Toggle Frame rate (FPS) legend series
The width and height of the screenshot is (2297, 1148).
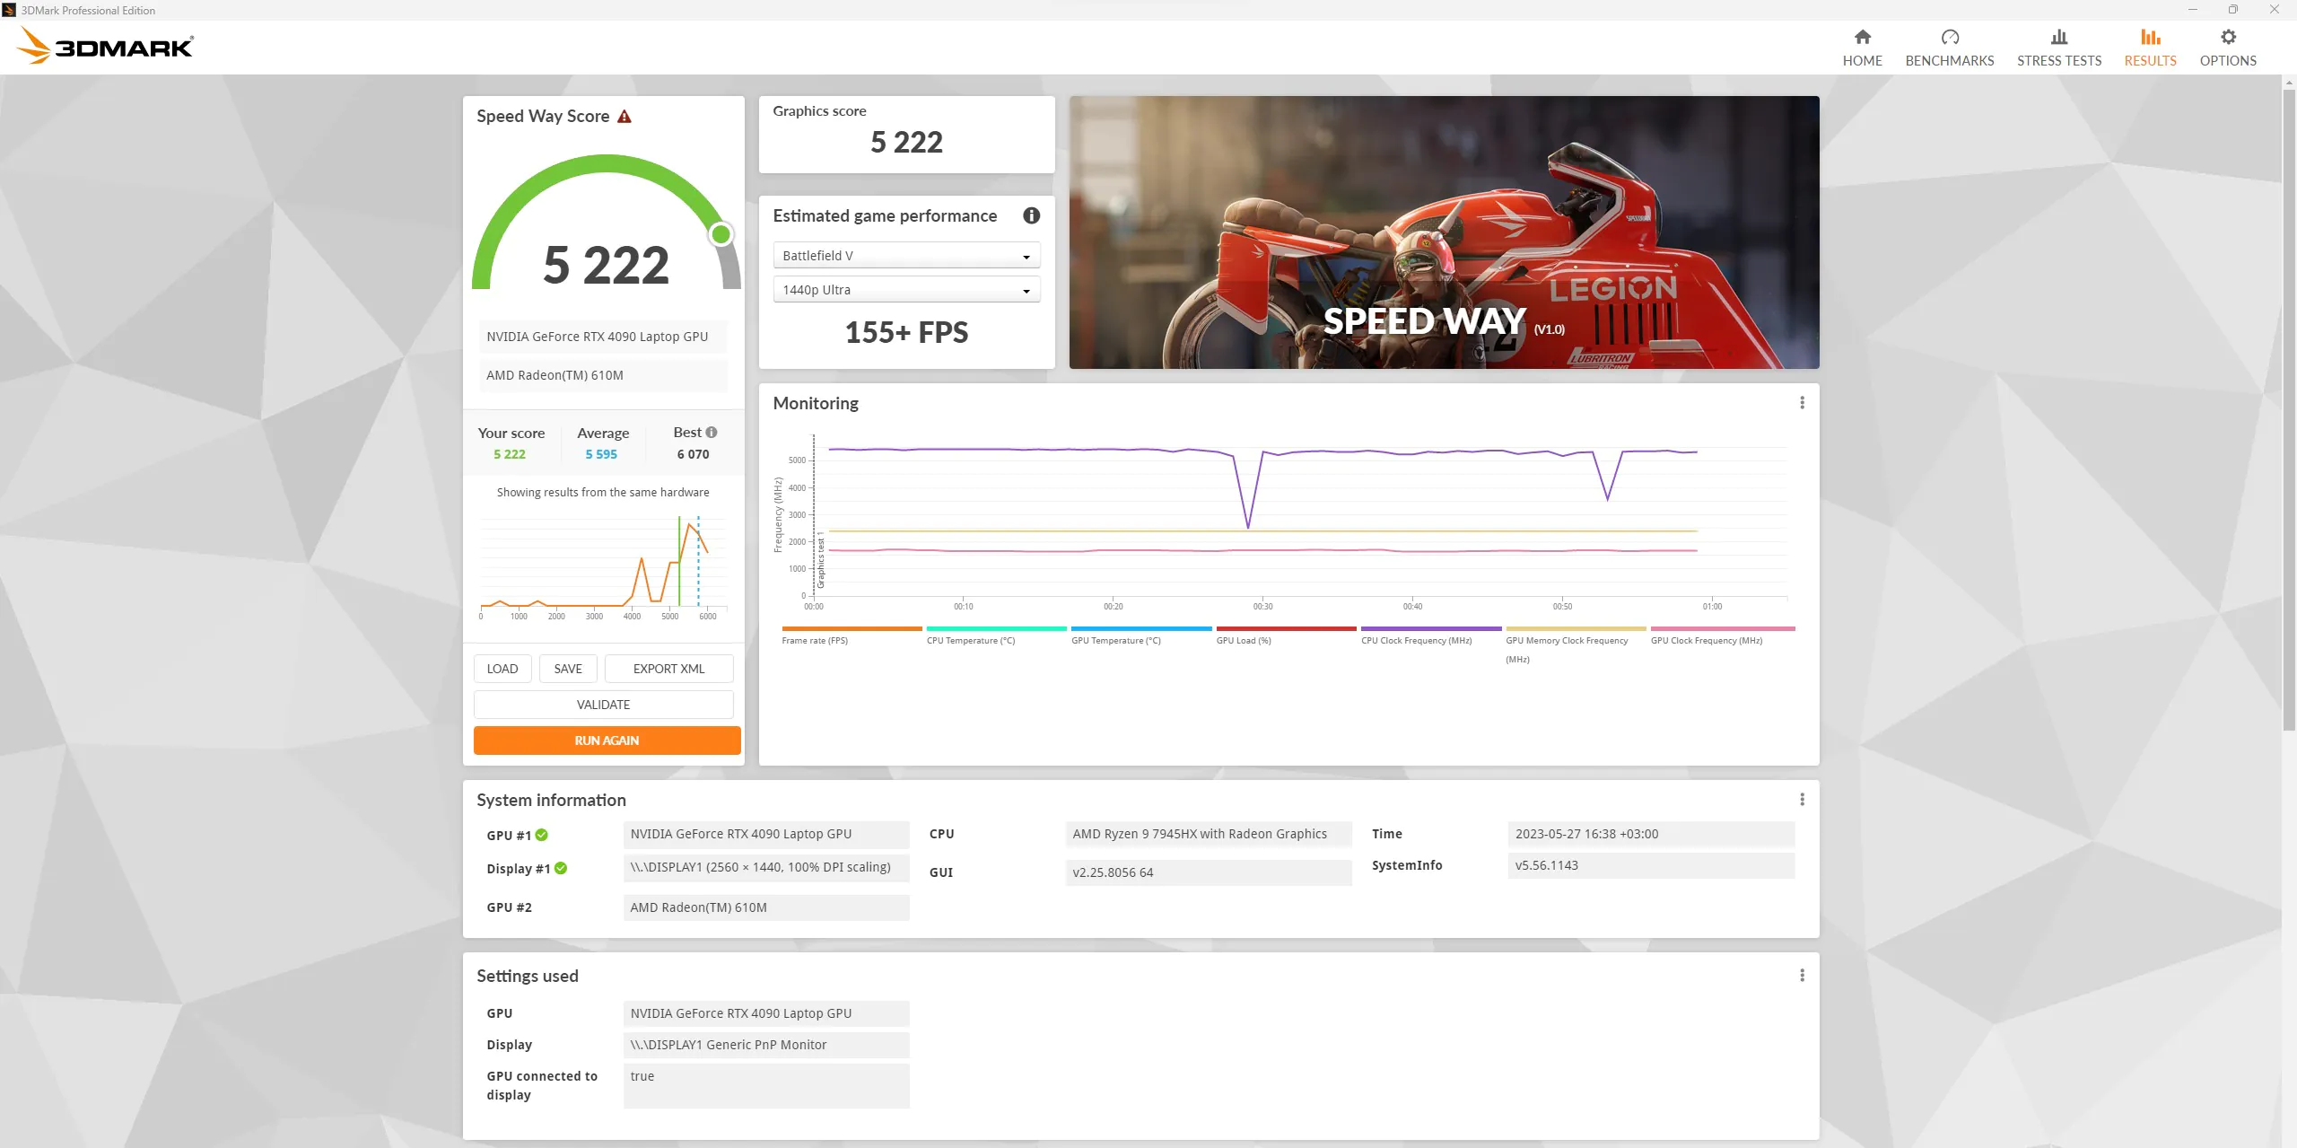(852, 635)
